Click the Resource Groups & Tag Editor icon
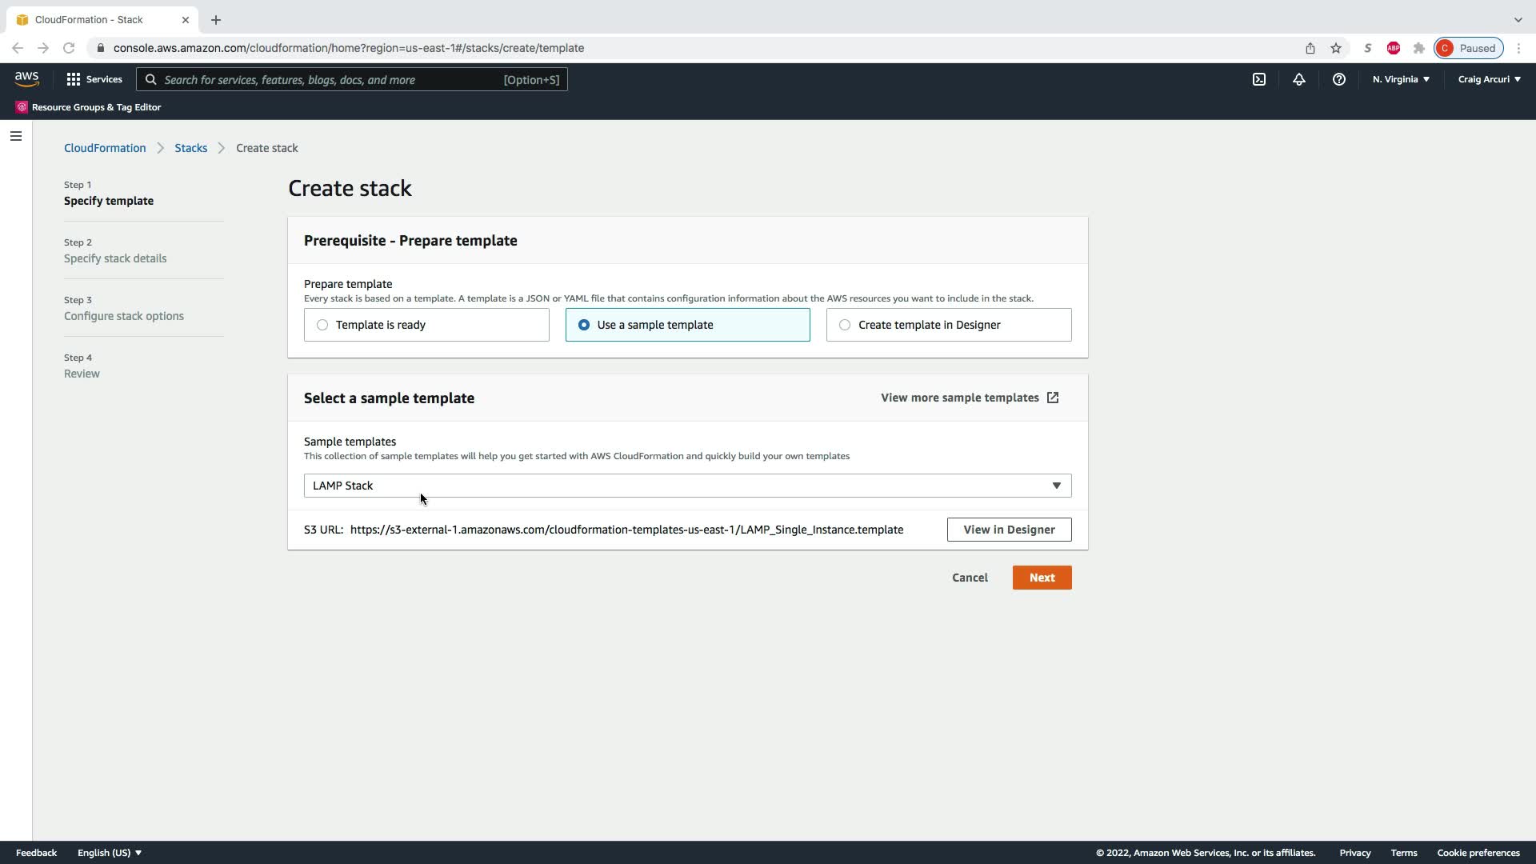The width and height of the screenshot is (1536, 864). pos(22,107)
